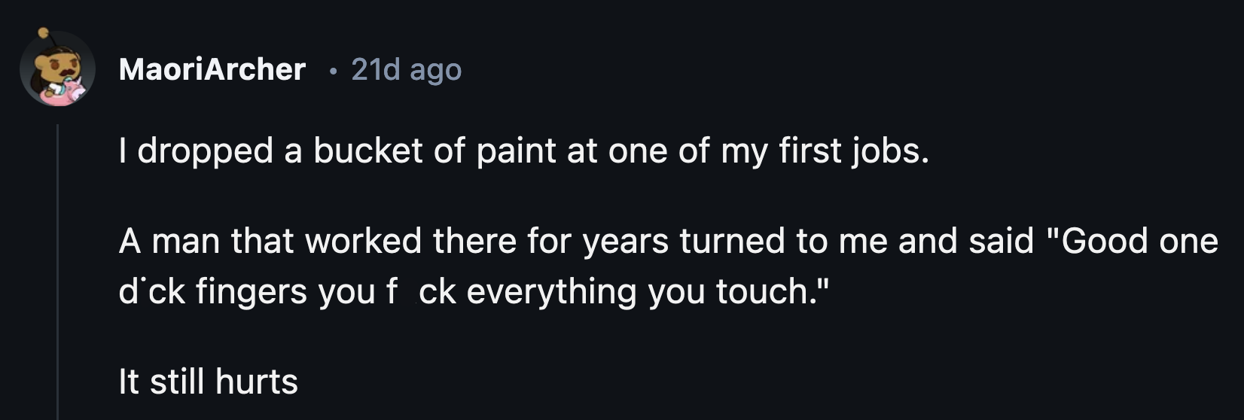The height and width of the screenshot is (420, 1244).
Task: Click the word "paint" in the first sentence
Action: point(517,151)
